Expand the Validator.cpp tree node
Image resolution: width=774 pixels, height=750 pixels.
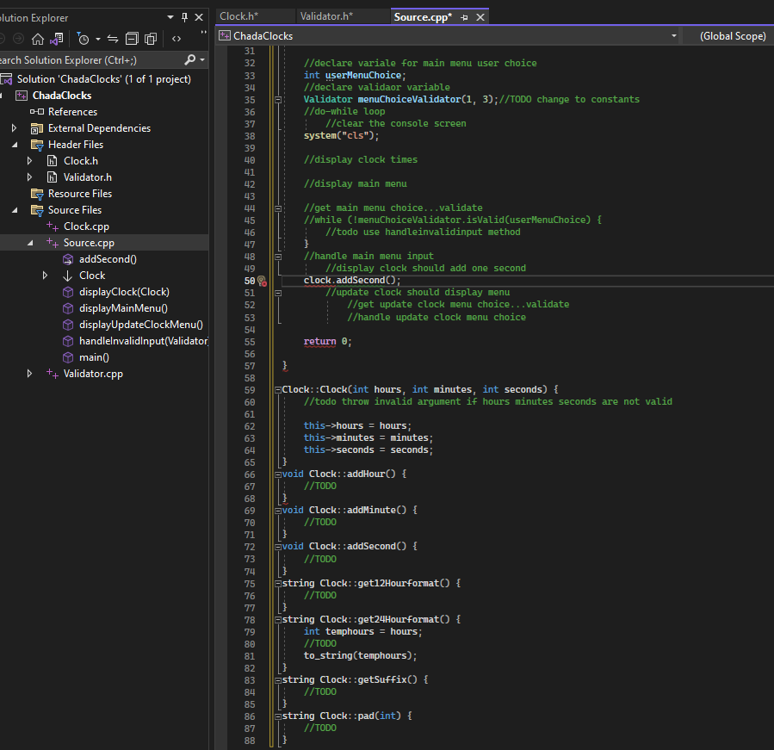pos(30,374)
